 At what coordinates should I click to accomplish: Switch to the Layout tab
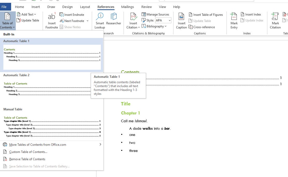85,7
